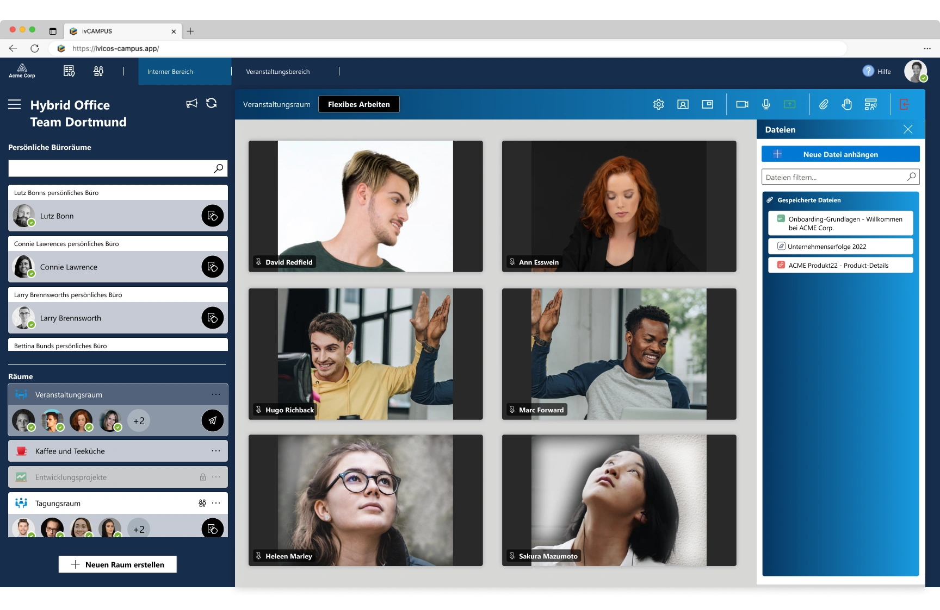This screenshot has height=610, width=940.
Task: Open Kaffee und Teeküche options menu
Action: tap(216, 451)
